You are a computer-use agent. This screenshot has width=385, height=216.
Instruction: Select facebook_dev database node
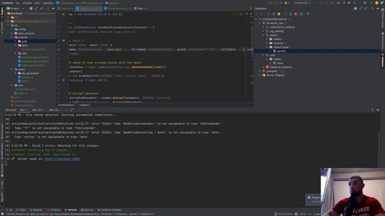click(274, 23)
